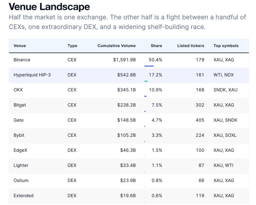
Task: Click the Venue Landscape heading
Action: pos(49,7)
